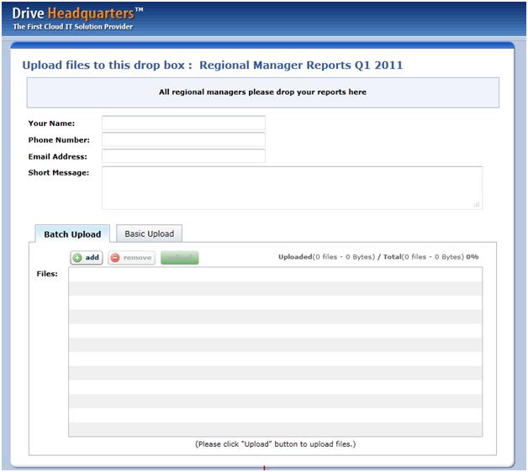
Task: Click the 'First Cloud IT Solution Provider' tagline
Action: tap(72, 27)
